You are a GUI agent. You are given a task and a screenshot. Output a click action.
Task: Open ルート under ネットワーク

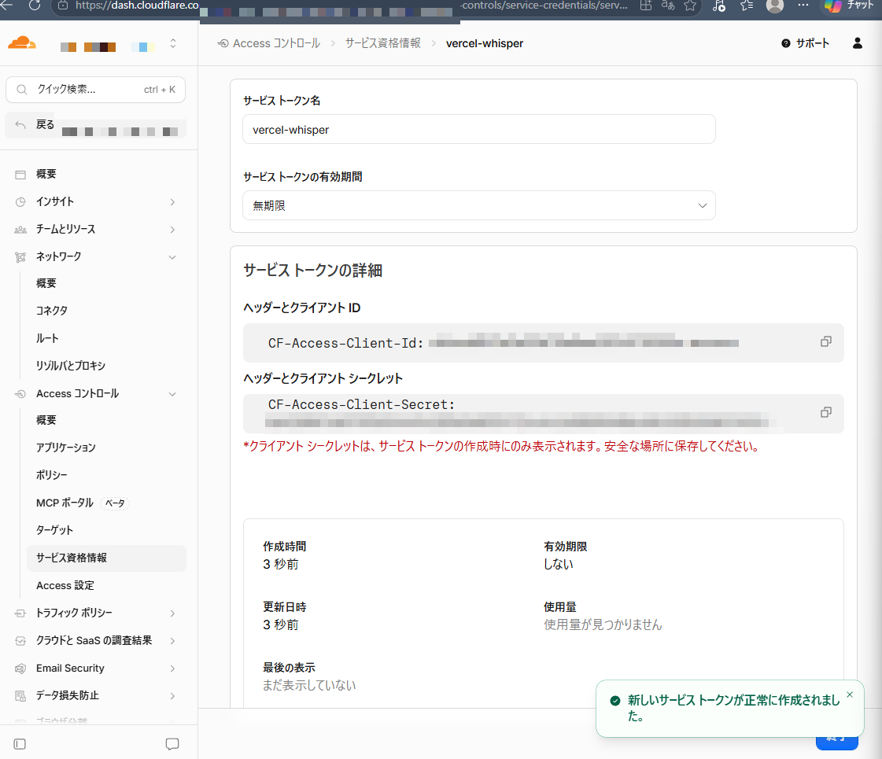[47, 338]
